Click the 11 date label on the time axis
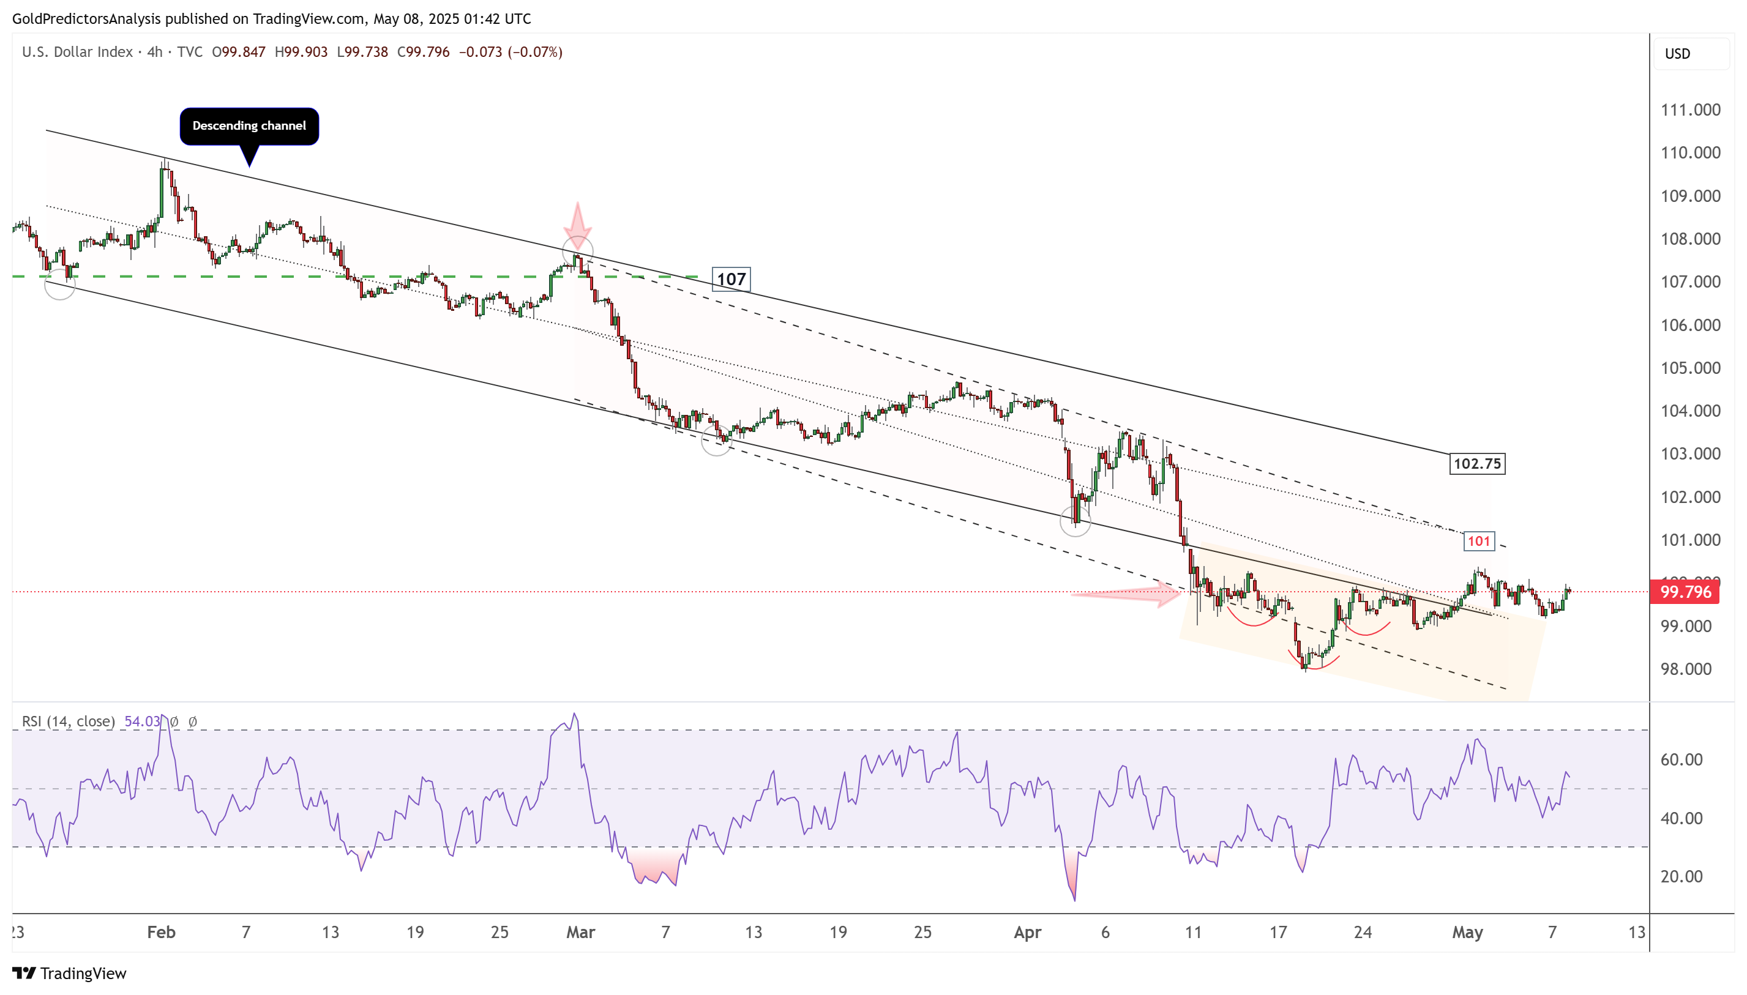This screenshot has width=1747, height=995. [1192, 932]
